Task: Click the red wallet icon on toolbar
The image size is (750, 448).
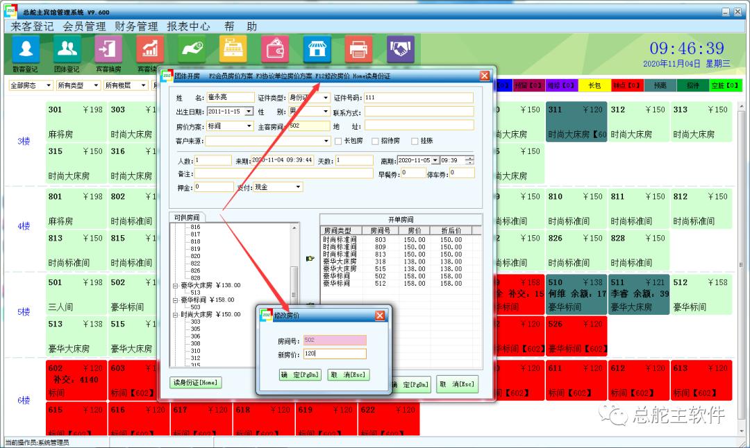Action: [x=275, y=49]
